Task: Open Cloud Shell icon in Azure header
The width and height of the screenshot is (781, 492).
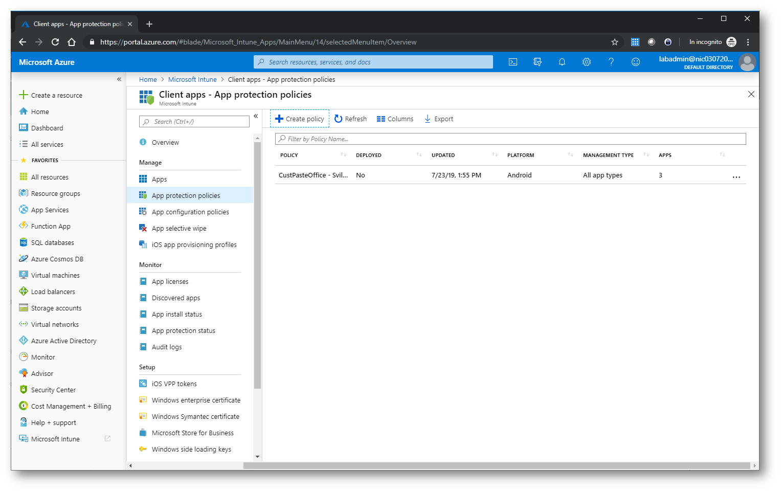Action: [x=513, y=62]
